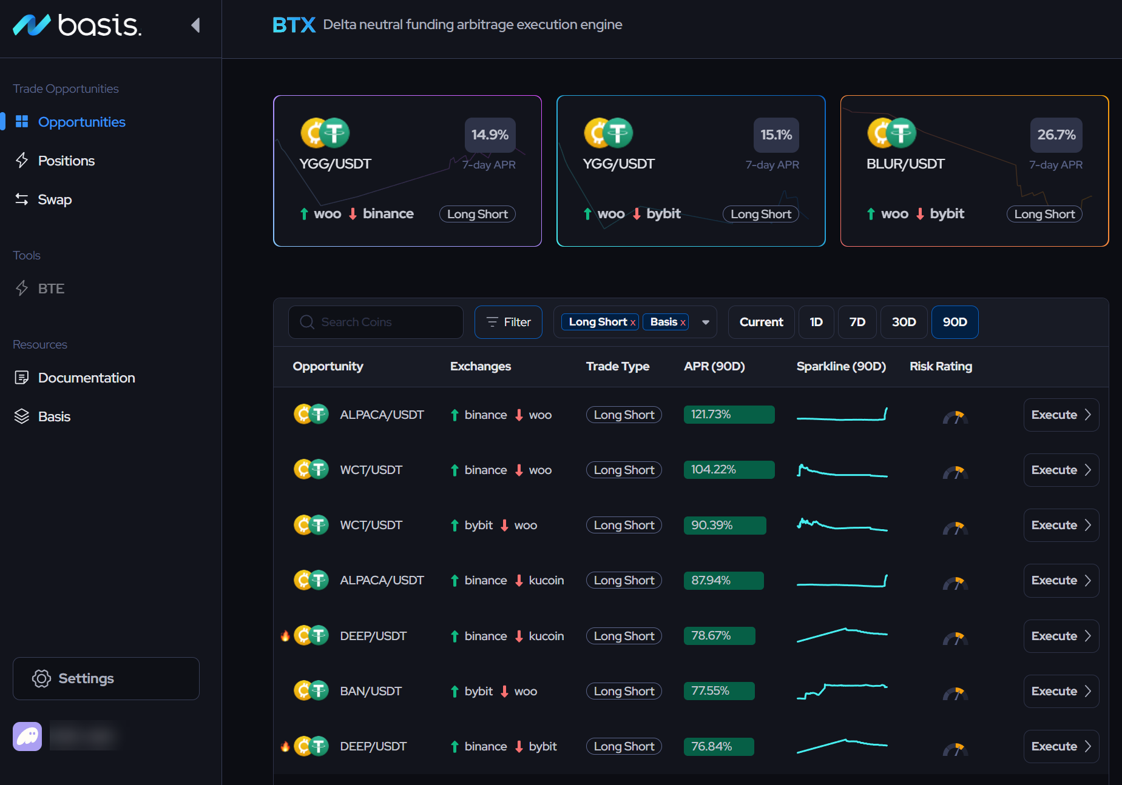Select the 1D timeframe
The height and width of the screenshot is (785, 1122).
pyautogui.click(x=816, y=322)
